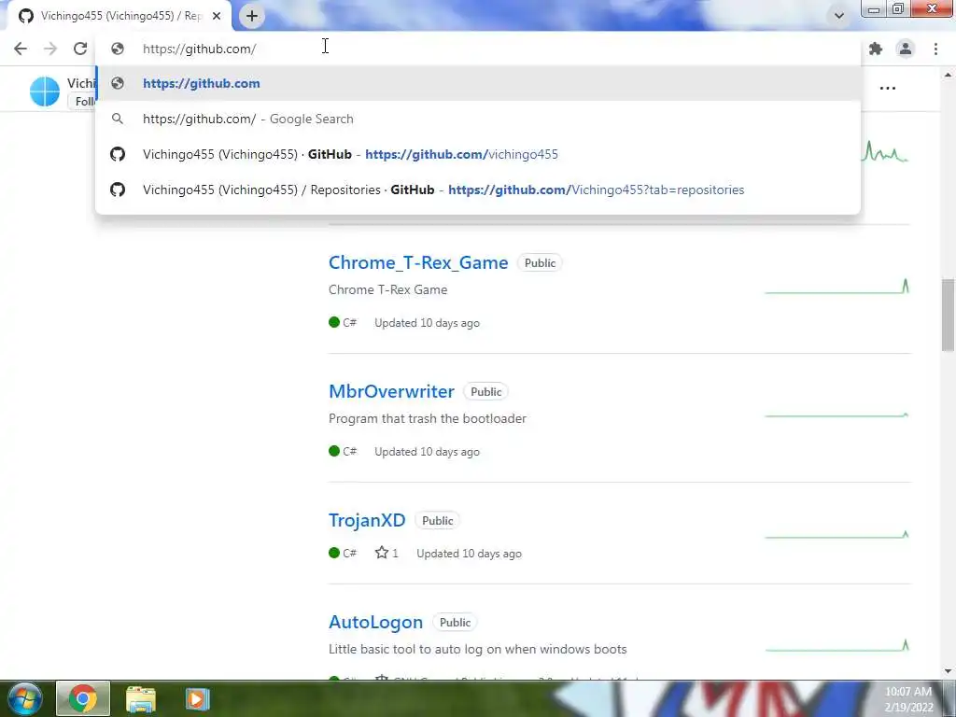Open the MbrOverwriter repository link

[391, 391]
